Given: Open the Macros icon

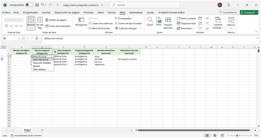Looking at the screenshot, I should [x=231, y=20].
